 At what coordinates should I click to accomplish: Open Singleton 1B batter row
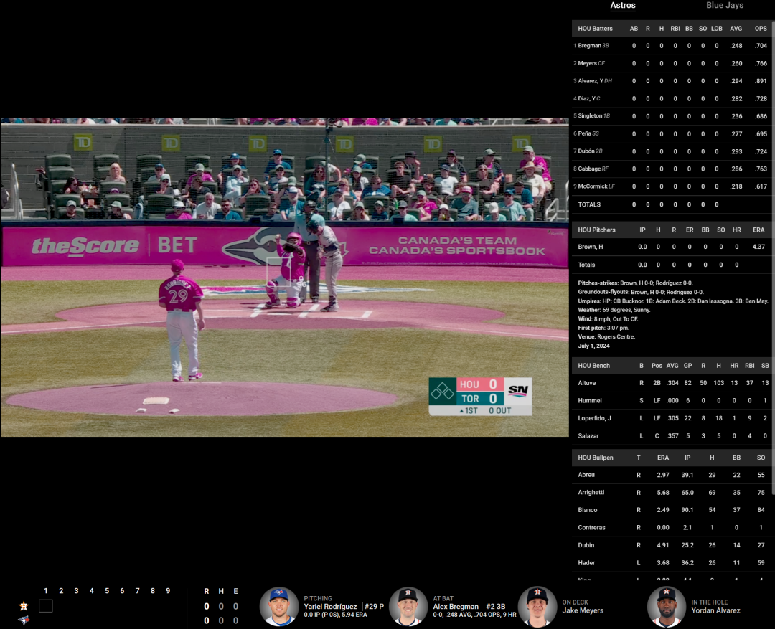[671, 116]
